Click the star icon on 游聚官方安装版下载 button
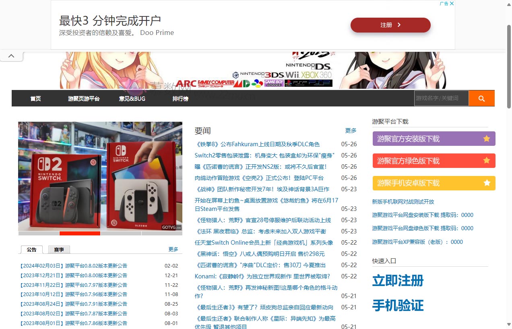Viewport: 512px width, 329px height. 487,139
